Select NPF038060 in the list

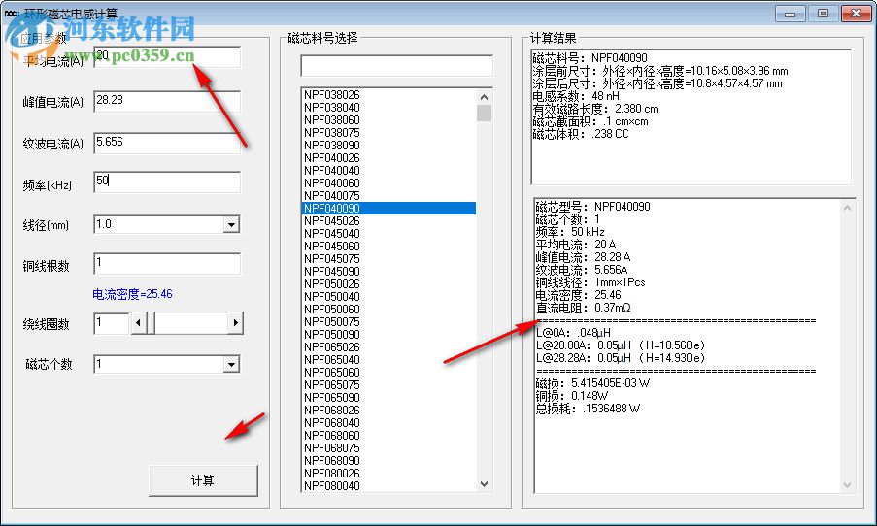tap(388, 120)
